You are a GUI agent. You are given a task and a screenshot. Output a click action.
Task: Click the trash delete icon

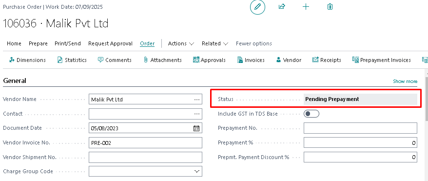(330, 7)
